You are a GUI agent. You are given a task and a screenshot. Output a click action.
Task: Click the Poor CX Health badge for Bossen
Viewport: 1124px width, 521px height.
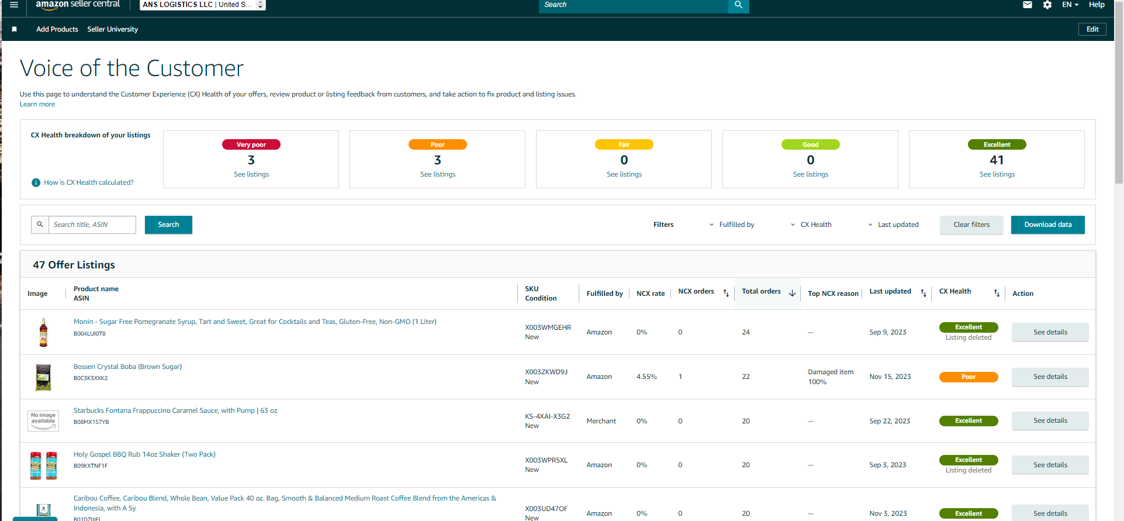click(x=969, y=377)
